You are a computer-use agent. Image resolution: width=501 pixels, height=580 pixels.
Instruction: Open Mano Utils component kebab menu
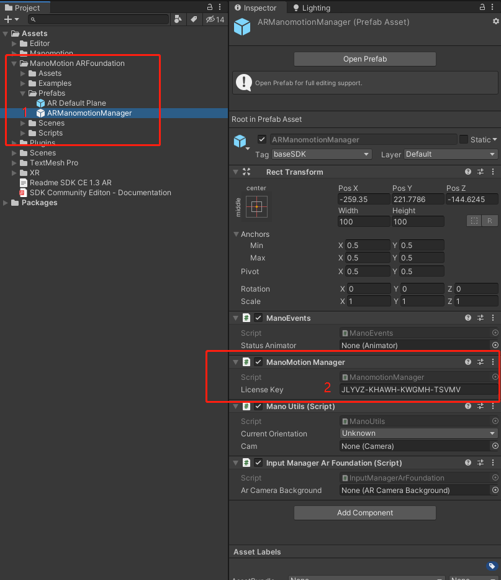[493, 406]
